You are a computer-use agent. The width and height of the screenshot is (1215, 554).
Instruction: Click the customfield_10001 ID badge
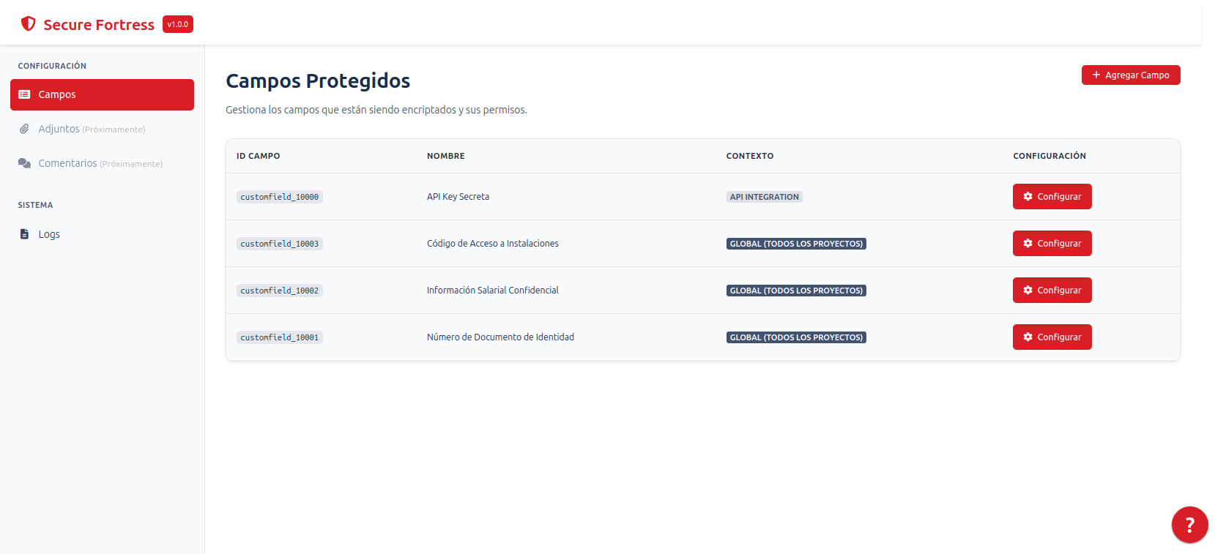(x=280, y=337)
